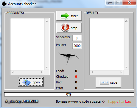Click the 0% progress bar
The height and width of the screenshot is (108, 137).
click(69, 94)
